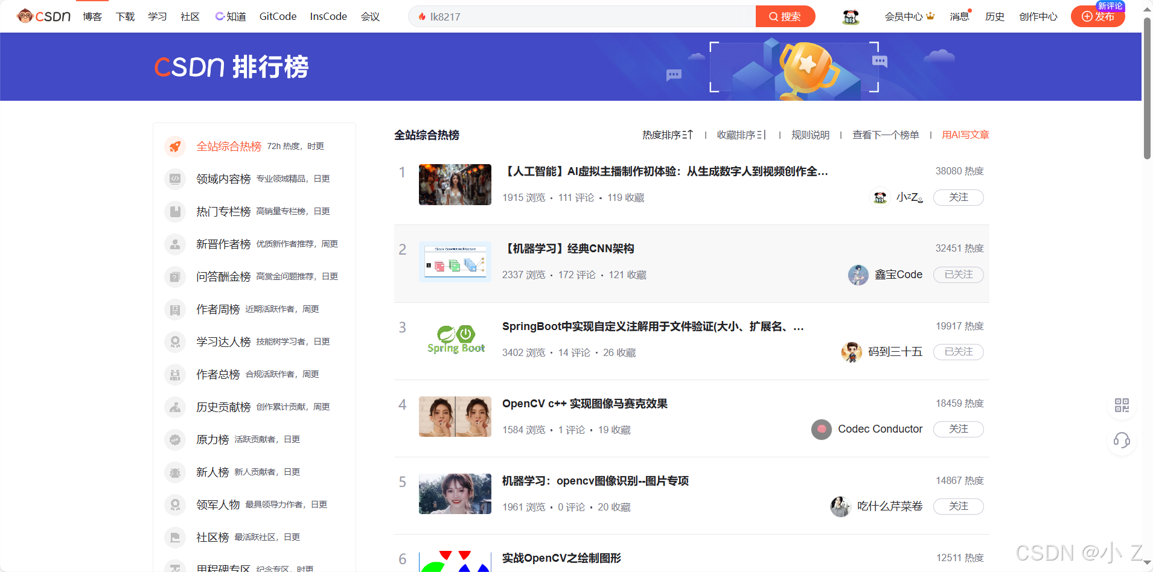The width and height of the screenshot is (1153, 572).
Task: Open your profile avatar menu
Action: click(850, 16)
